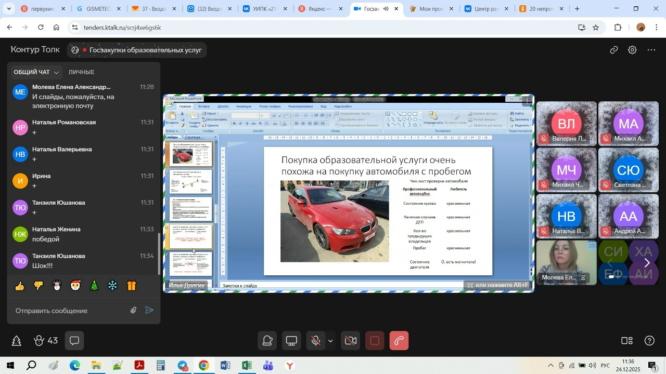The height and width of the screenshot is (374, 666).
Task: Open the three-dot more menu
Action: point(651,50)
